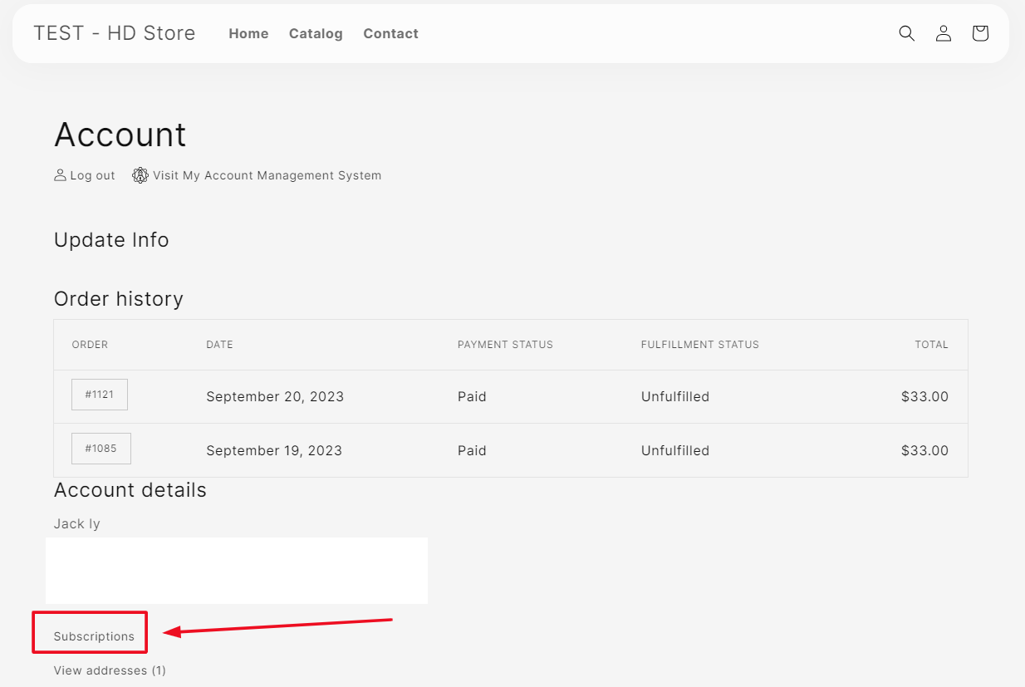Open the Subscriptions section
This screenshot has height=687, width=1025.
click(x=89, y=634)
